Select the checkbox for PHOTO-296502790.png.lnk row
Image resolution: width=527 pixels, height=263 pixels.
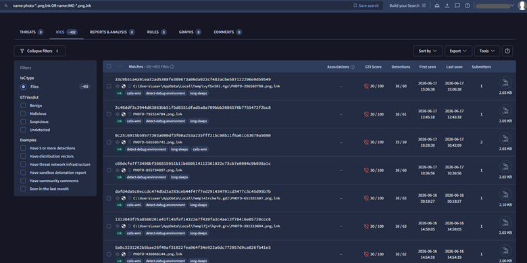[x=109, y=86]
